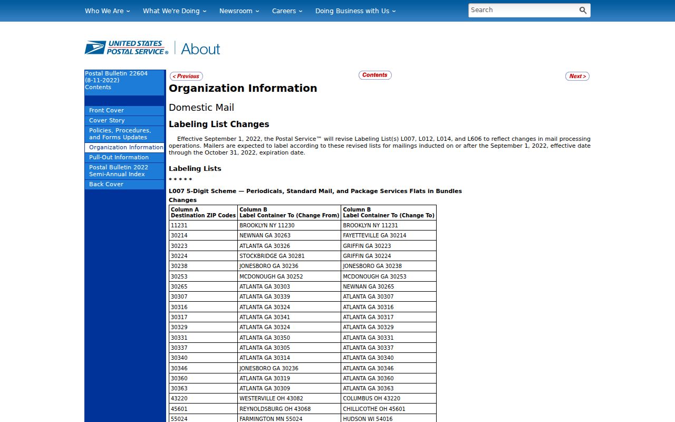The height and width of the screenshot is (422, 675).
Task: Click the REYNOLDSBURG OH 43068 cell
Action: pos(289,409)
